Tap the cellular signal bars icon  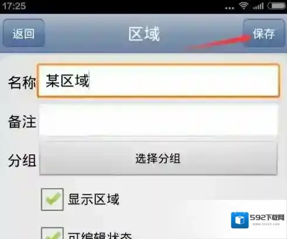[x=258, y=6]
